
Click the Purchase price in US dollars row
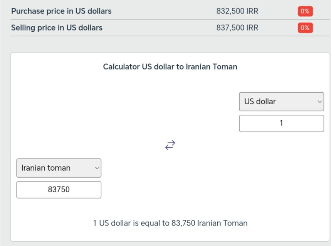click(x=61, y=11)
